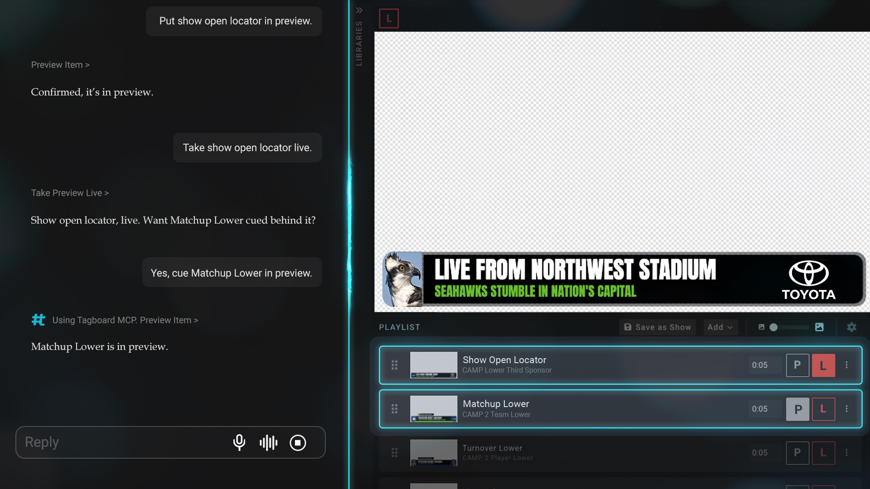The height and width of the screenshot is (489, 870).
Task: Open the Add dropdown
Action: (x=720, y=327)
